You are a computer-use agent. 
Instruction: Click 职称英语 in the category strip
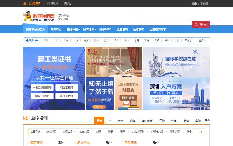click(x=175, y=132)
